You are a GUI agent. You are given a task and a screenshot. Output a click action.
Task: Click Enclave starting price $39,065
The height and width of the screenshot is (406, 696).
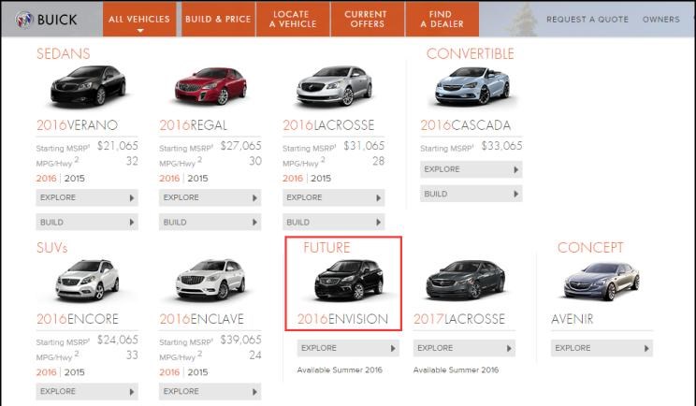(241, 340)
